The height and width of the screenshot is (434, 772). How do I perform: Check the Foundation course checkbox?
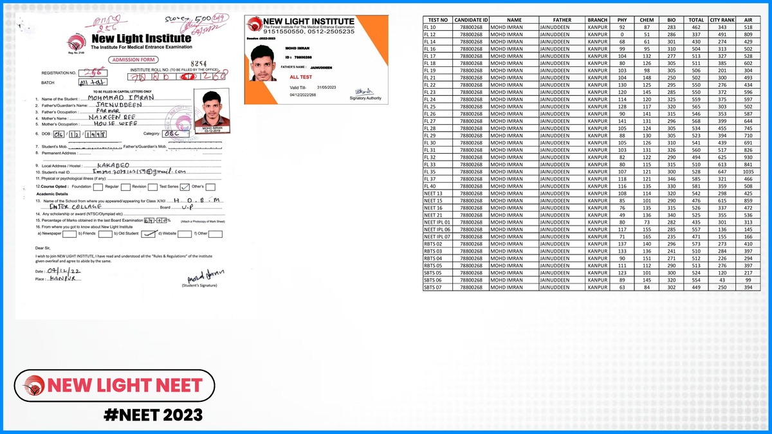[97, 187]
